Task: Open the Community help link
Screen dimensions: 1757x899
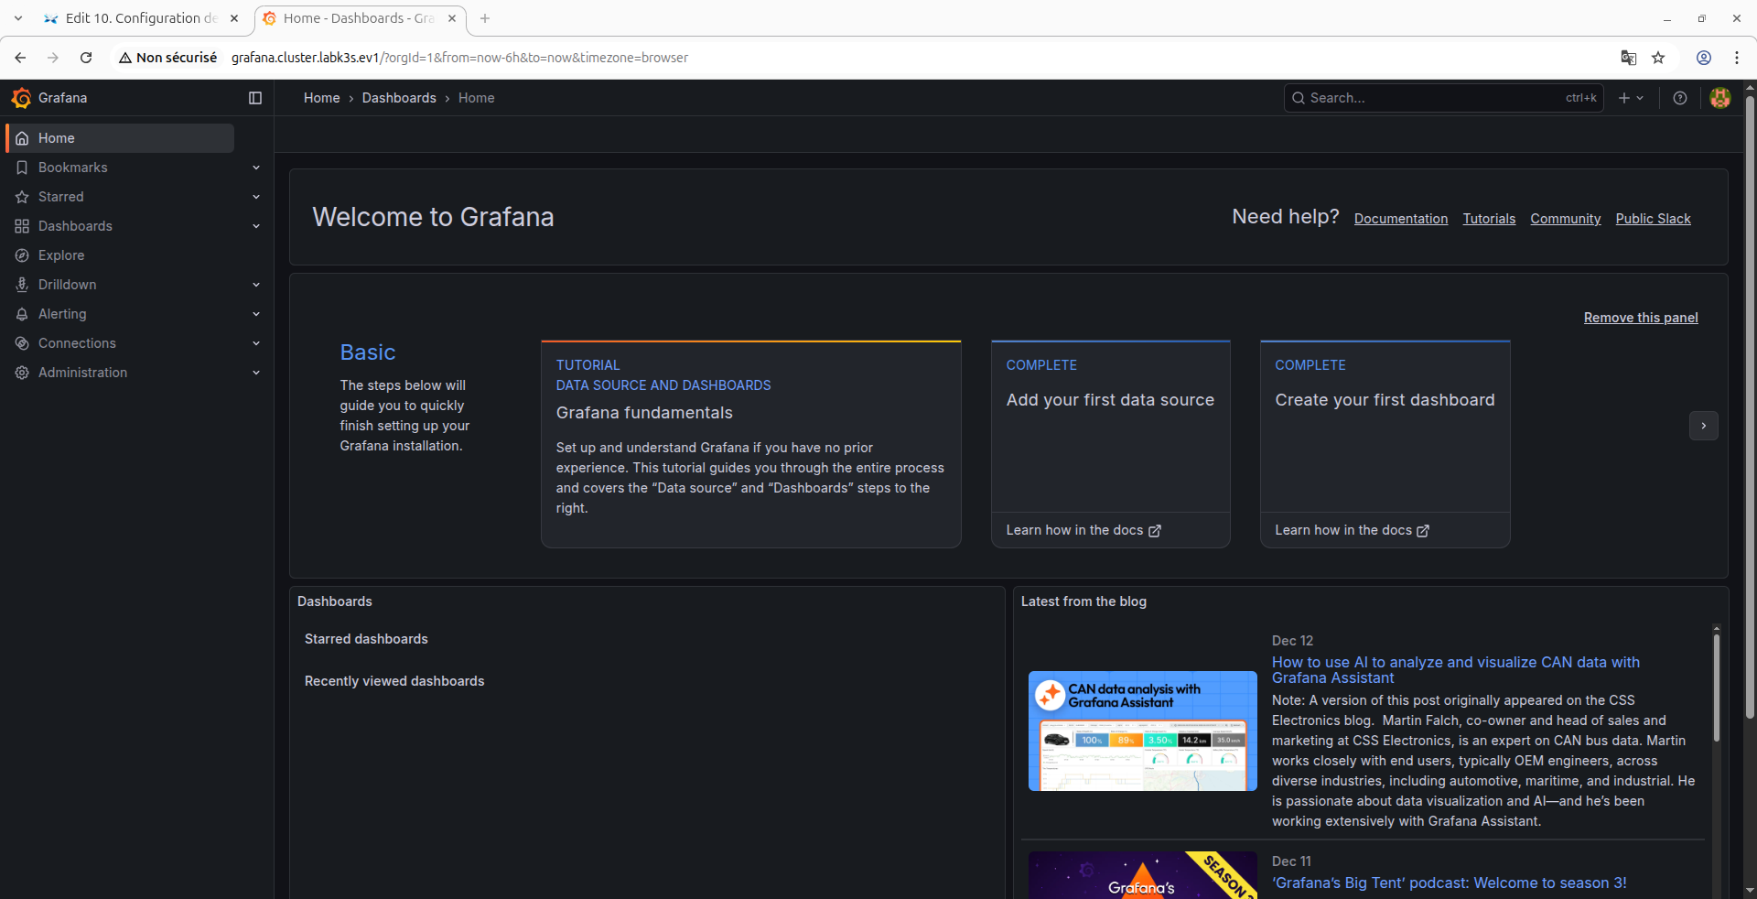Action: click(x=1566, y=219)
